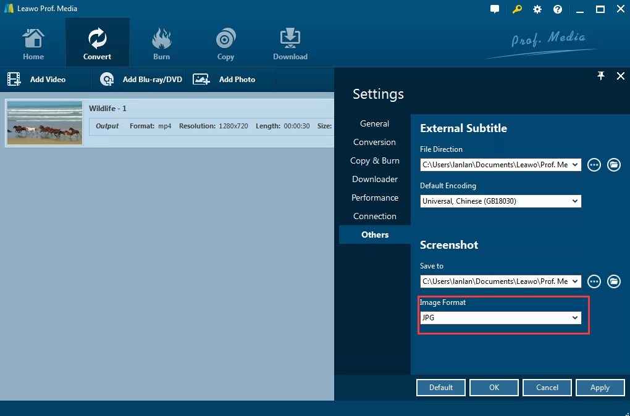
Task: Open the Image Format dropdown
Action: [x=575, y=317]
